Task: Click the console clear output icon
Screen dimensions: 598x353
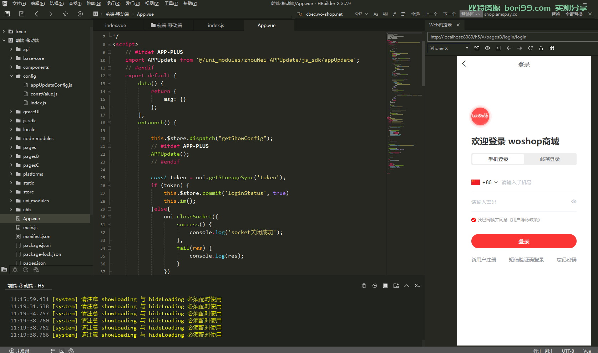Action: (x=417, y=286)
